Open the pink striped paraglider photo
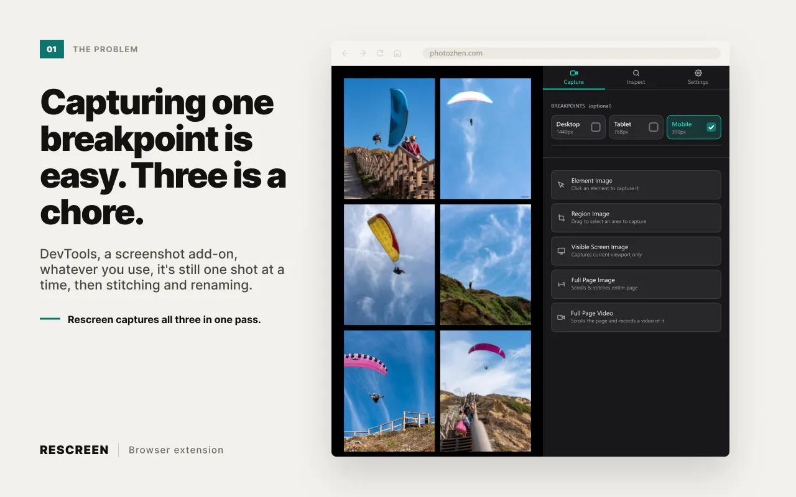This screenshot has height=497, width=796. click(389, 391)
